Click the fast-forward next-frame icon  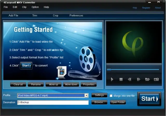pyautogui.click(x=139, y=79)
